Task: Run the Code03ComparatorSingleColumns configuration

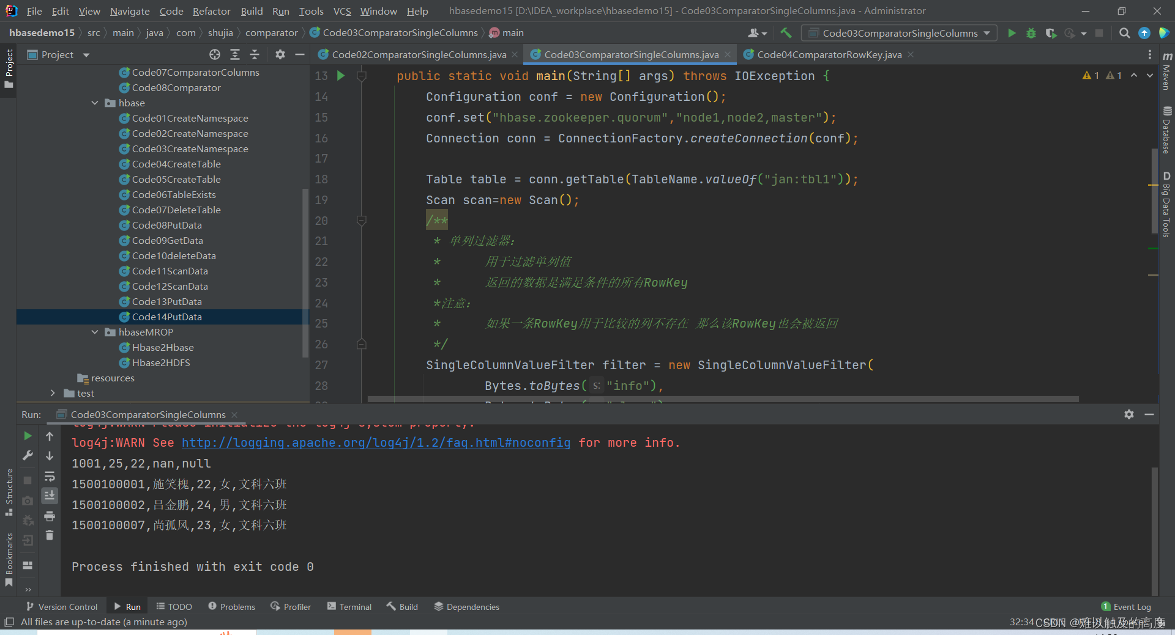Action: 1012,33
